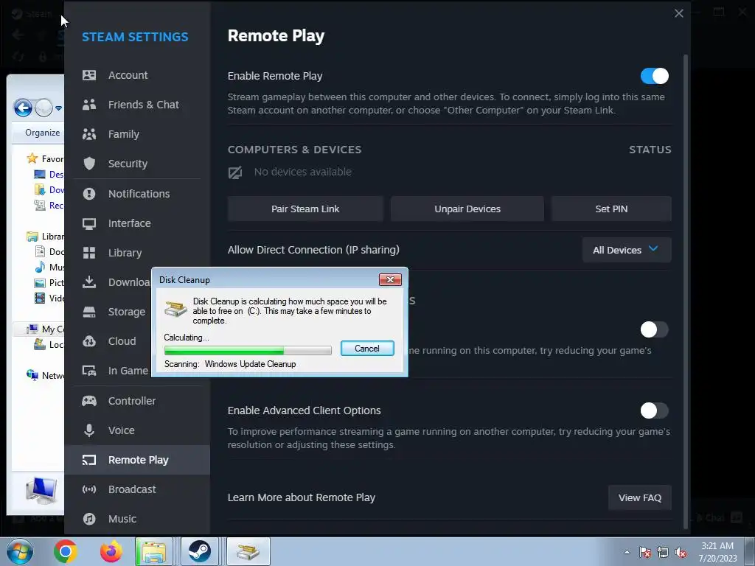
Task: Switch to Disk Cleanup taskbar button
Action: (248, 551)
